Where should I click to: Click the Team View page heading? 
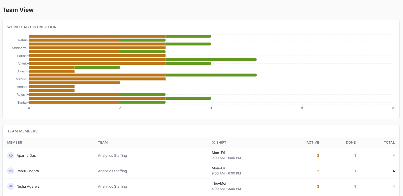pyautogui.click(x=18, y=10)
